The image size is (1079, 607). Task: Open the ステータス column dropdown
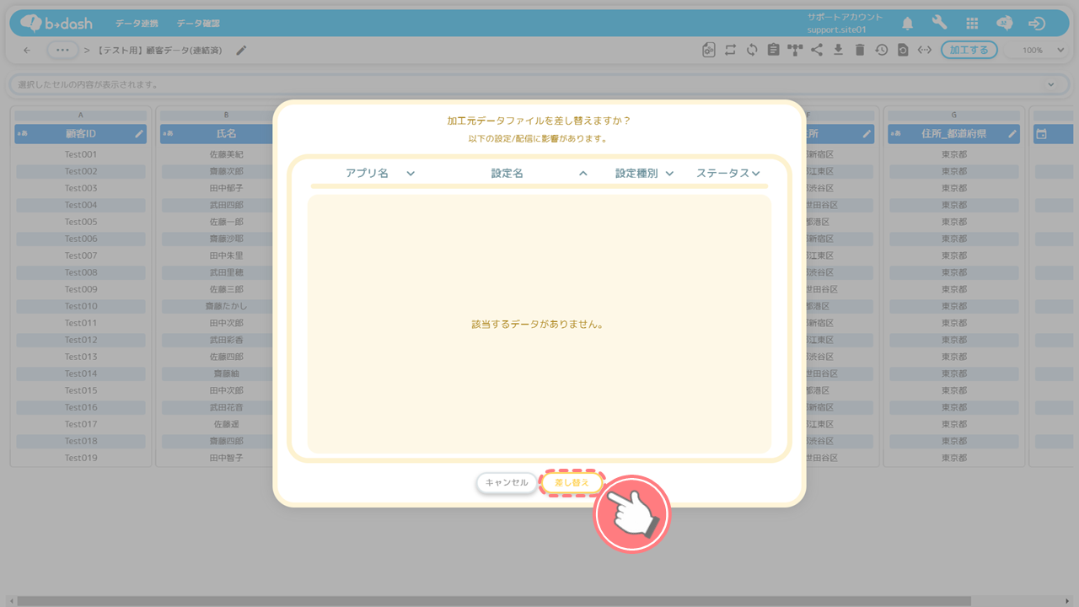point(755,174)
